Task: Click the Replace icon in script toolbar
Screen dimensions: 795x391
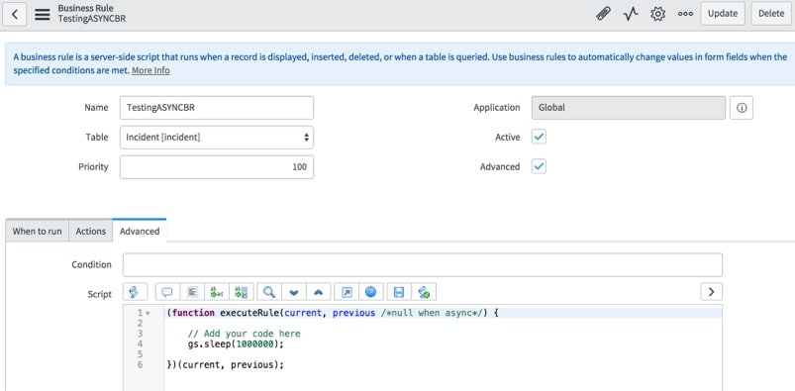Action: (x=217, y=292)
